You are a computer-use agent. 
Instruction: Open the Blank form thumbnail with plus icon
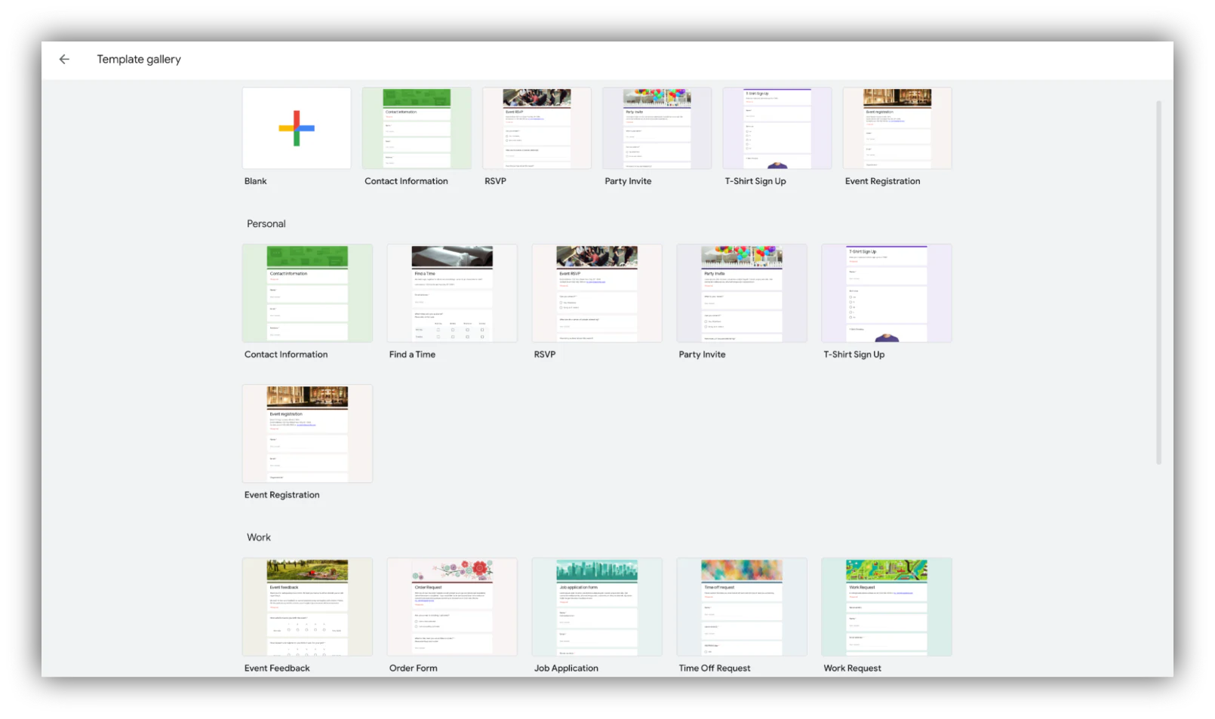297,128
